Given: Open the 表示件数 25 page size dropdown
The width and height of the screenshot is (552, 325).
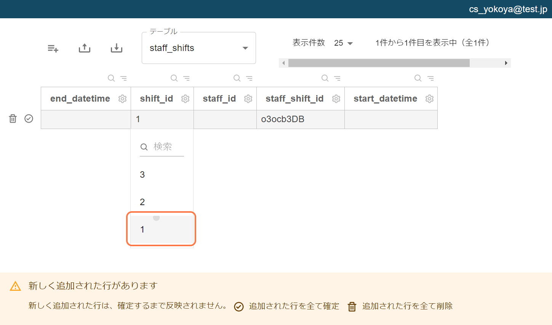Looking at the screenshot, I should pos(343,43).
